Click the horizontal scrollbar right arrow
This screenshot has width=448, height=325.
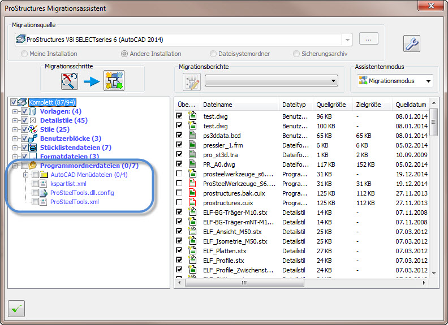pyautogui.click(x=424, y=283)
